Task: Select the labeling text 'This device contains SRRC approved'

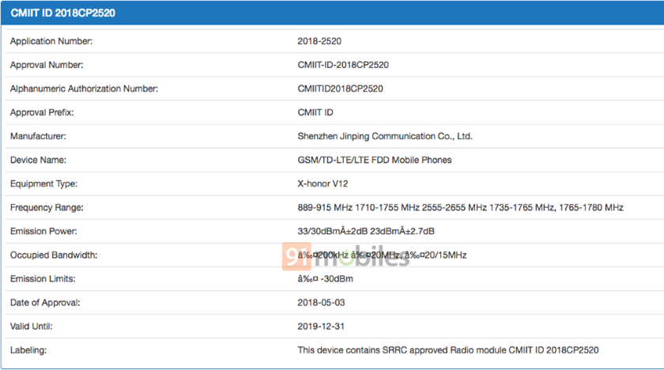Action: (372, 350)
